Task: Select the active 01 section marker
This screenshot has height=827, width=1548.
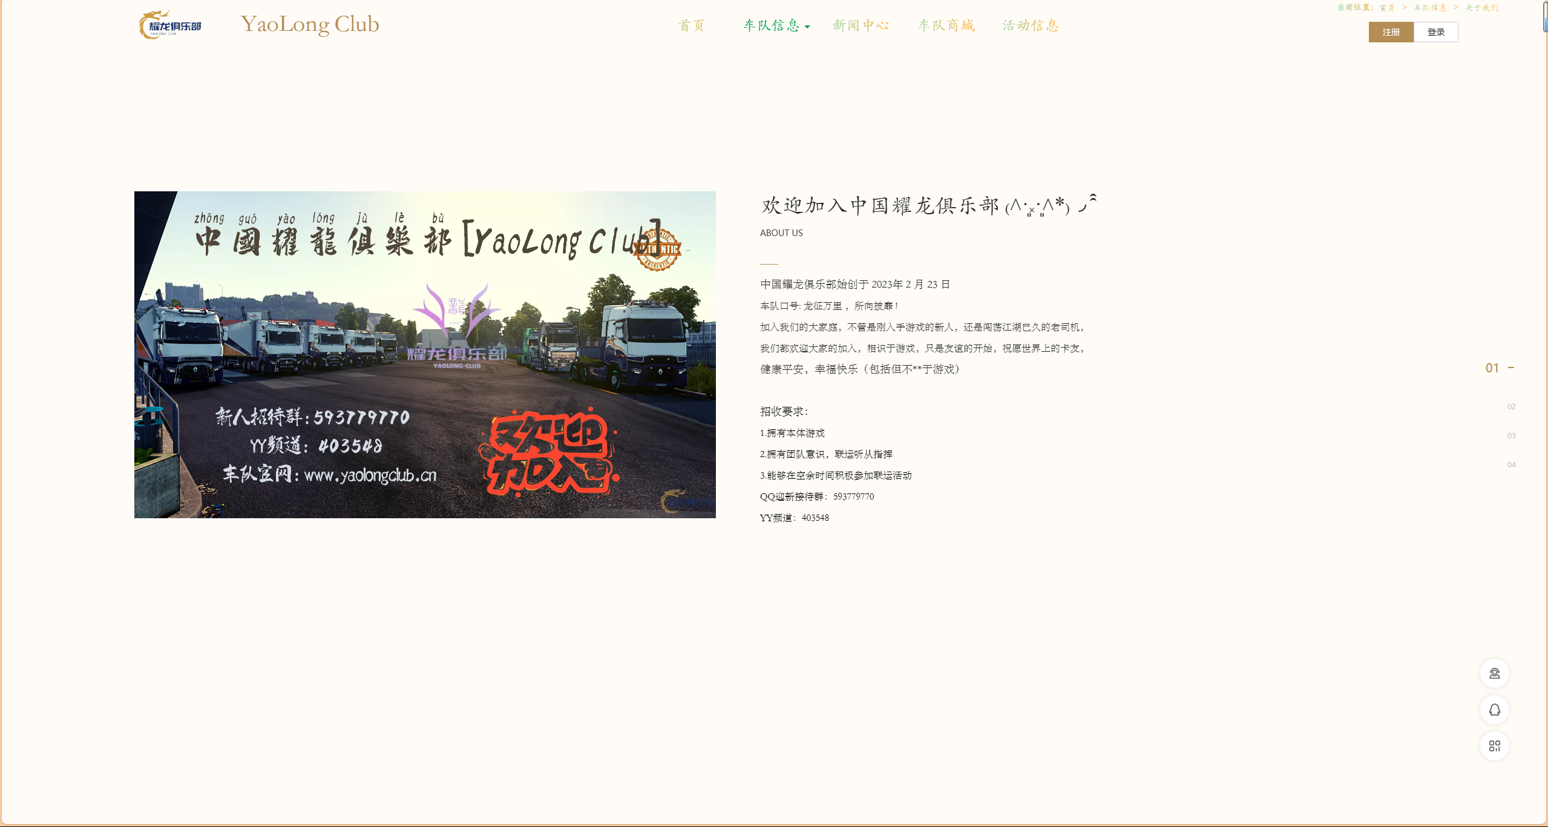Action: (1492, 368)
